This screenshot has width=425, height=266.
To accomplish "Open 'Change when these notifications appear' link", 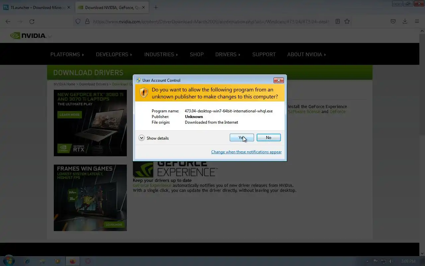I will tap(246, 152).
